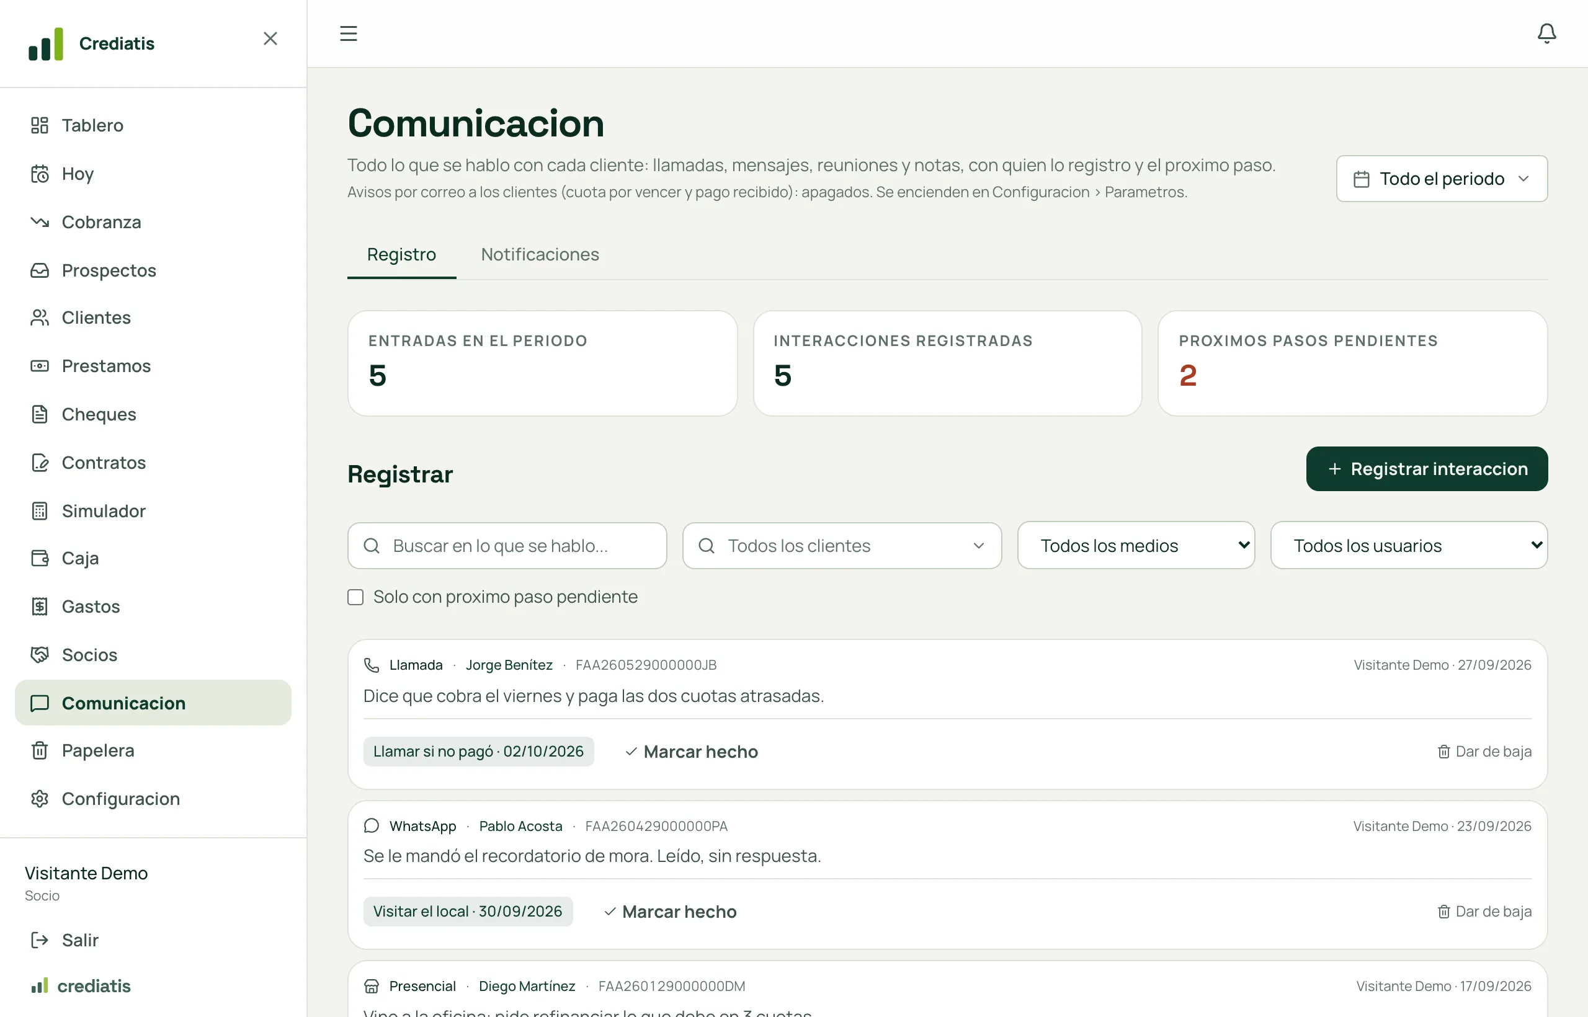This screenshot has width=1588, height=1017.
Task: Open Pablo Acosta client link
Action: pos(520,825)
